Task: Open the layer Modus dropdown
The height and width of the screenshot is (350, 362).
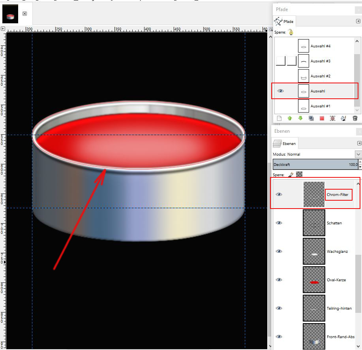Action: 358,154
